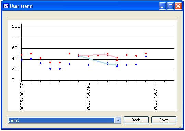Save the user trend chart
185x131 pixels.
tap(164, 120)
